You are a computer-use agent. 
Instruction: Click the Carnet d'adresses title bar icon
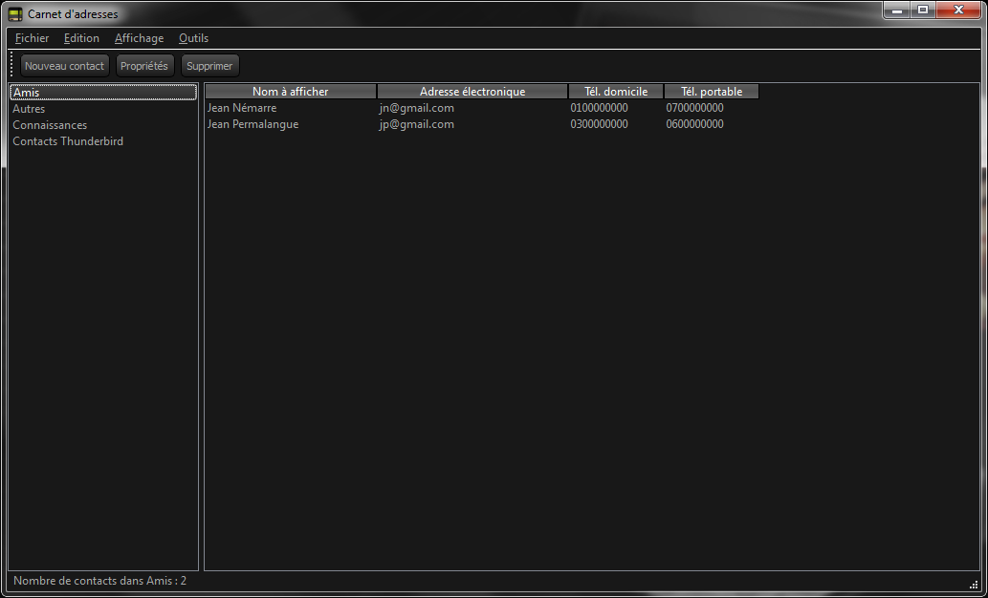[15, 14]
